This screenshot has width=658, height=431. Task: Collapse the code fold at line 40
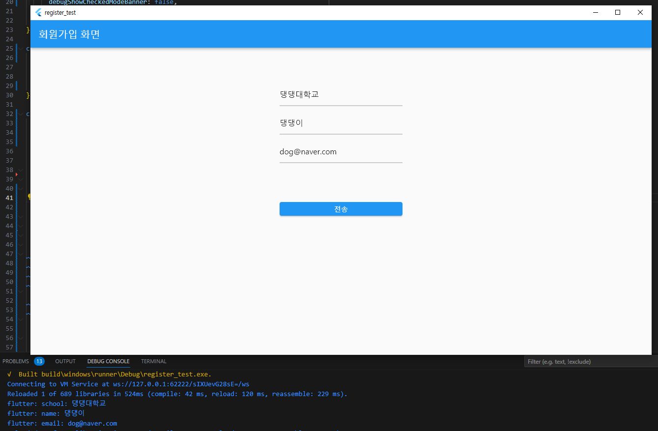click(x=21, y=189)
